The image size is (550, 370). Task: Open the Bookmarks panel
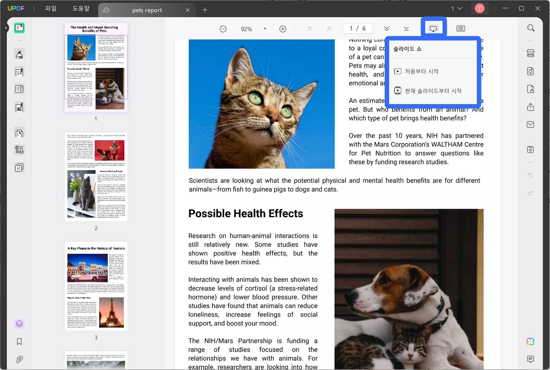click(19, 342)
